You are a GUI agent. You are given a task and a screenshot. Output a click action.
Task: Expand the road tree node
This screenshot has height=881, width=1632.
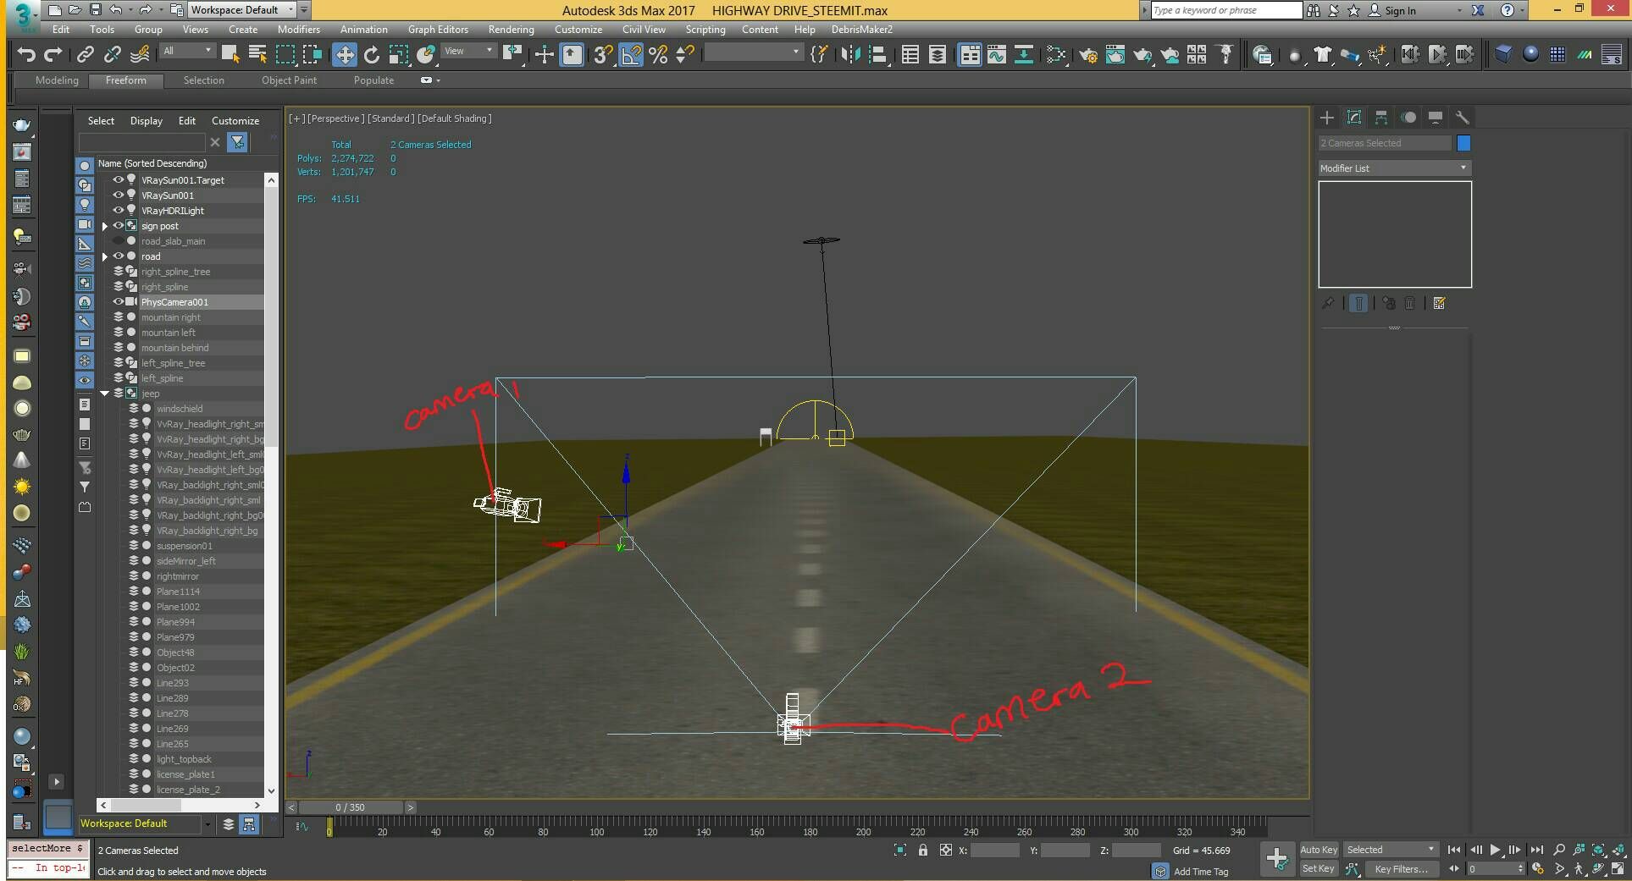click(x=105, y=256)
